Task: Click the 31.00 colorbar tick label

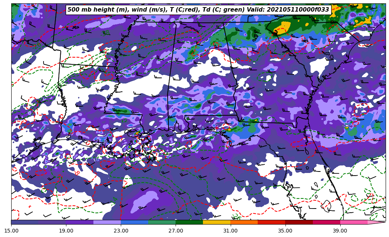Action: (230, 231)
